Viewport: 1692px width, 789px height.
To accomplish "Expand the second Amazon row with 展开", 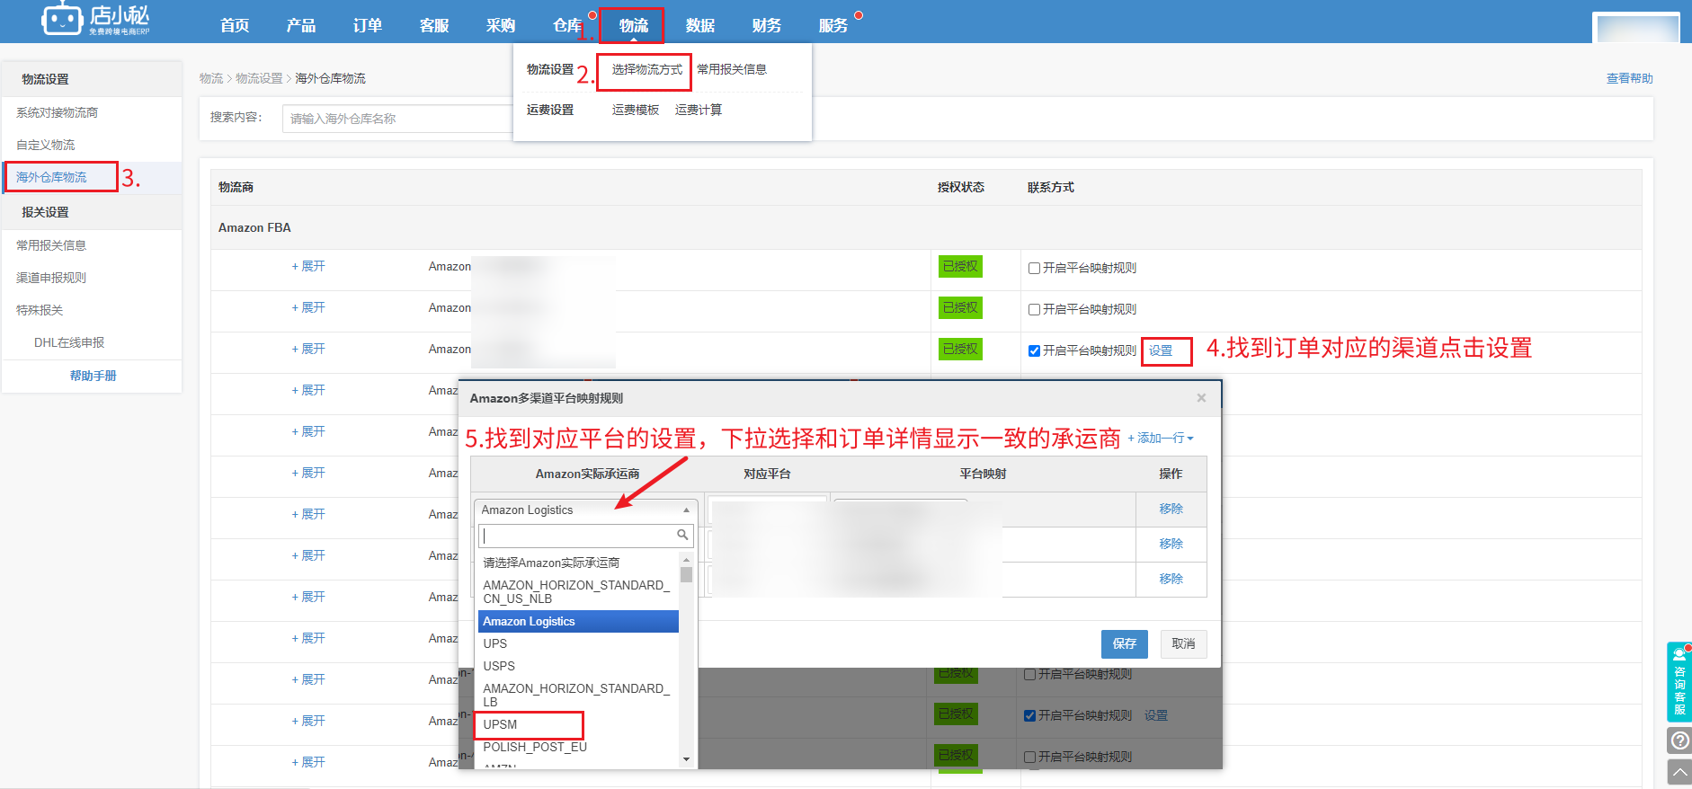I will pyautogui.click(x=308, y=307).
